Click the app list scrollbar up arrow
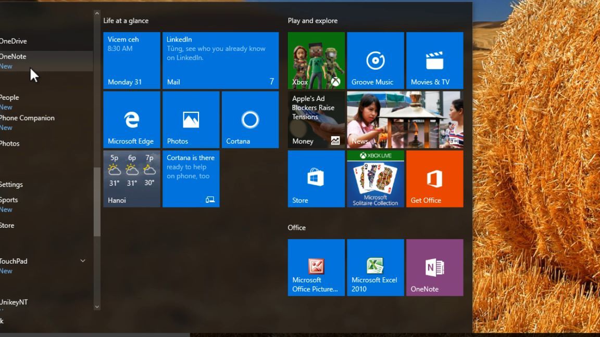The width and height of the screenshot is (600, 337). tap(97, 14)
